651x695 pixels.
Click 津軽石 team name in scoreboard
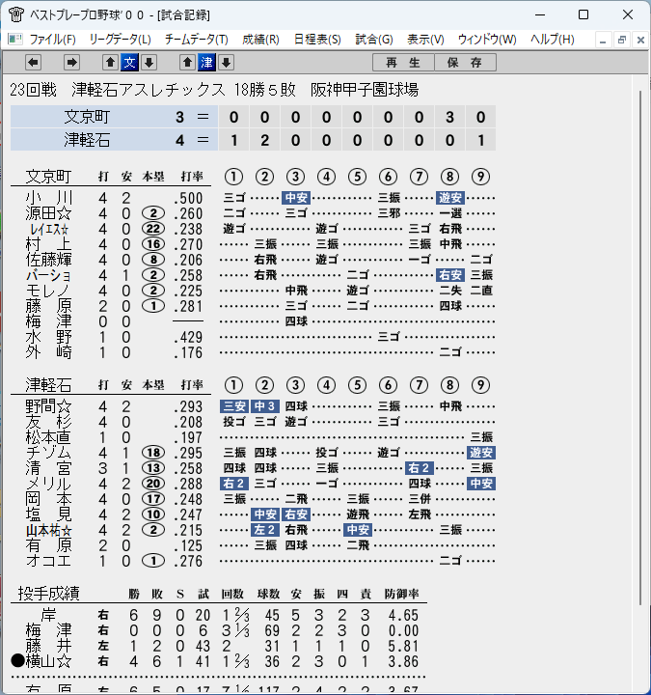pyautogui.click(x=87, y=140)
